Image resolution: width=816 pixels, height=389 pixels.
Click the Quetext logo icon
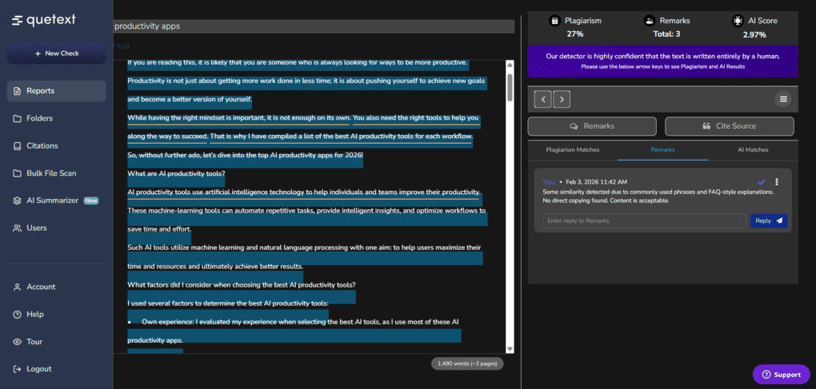click(17, 20)
